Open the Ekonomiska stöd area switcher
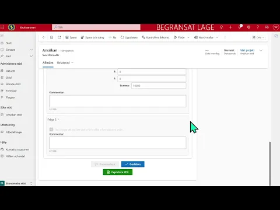The image size is (280, 210). click(16, 183)
